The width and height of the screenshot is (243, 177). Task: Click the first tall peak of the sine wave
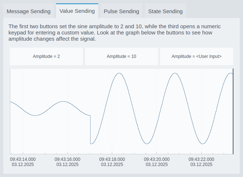118,73
